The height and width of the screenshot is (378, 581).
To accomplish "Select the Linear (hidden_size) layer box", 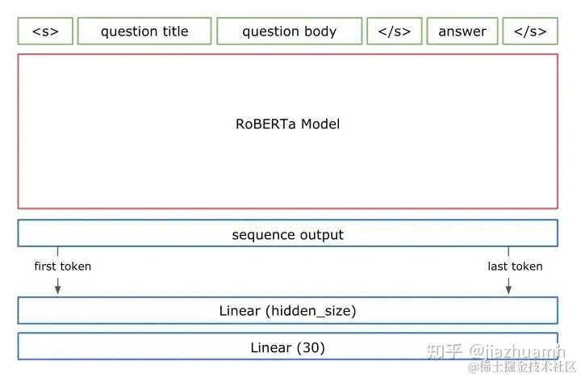I will coord(287,310).
